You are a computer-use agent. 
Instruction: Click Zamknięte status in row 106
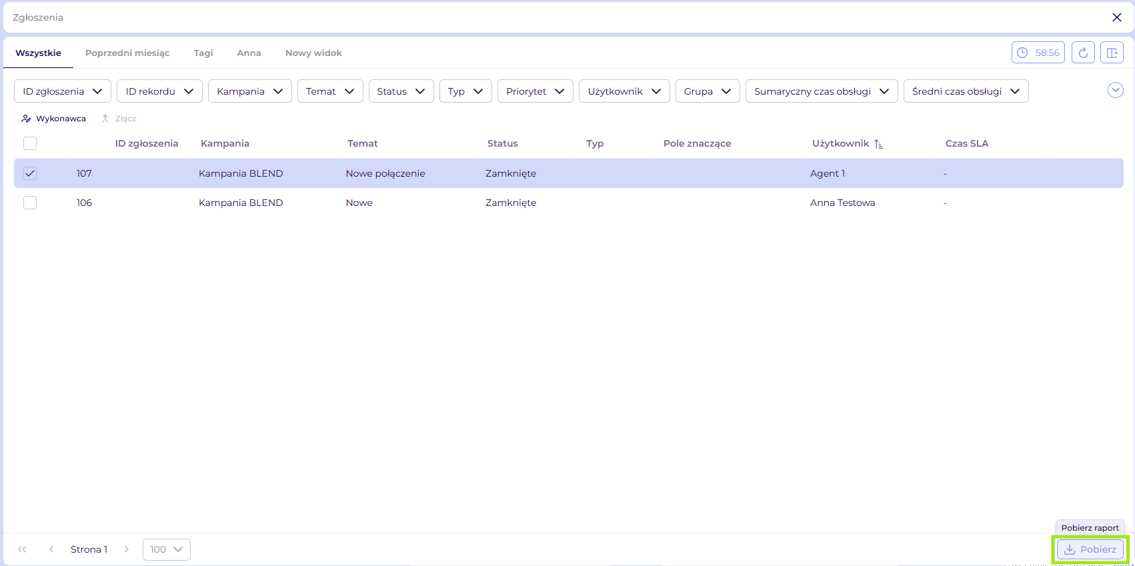pos(511,203)
